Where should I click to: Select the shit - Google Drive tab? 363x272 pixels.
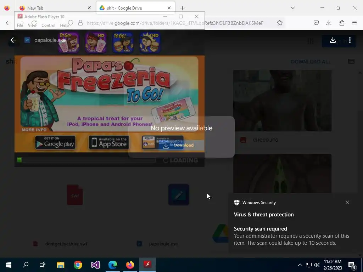pos(135,8)
